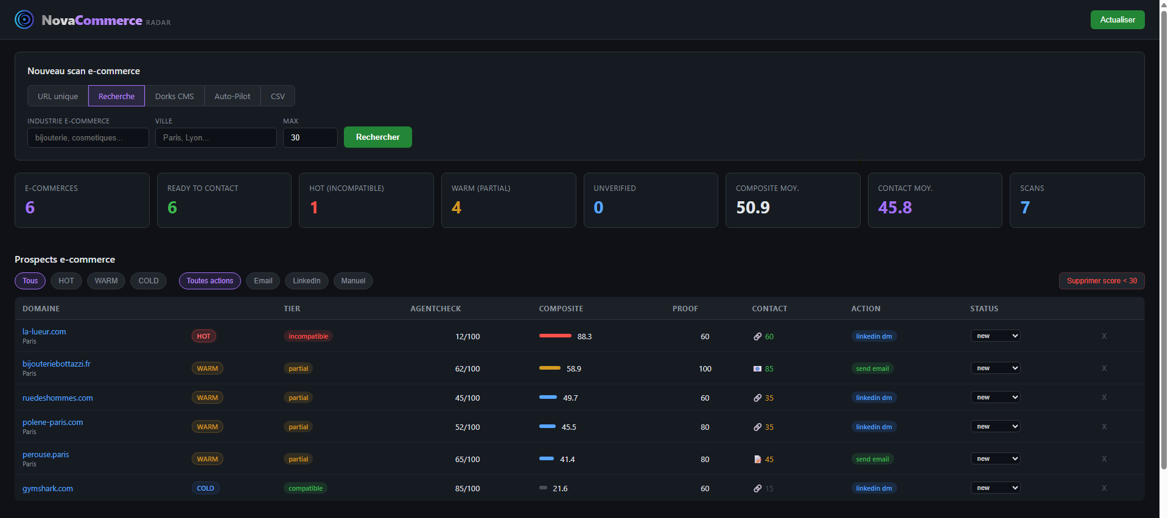1168x518 pixels.
Task: Click Supprimer score < 30 button
Action: (1102, 281)
